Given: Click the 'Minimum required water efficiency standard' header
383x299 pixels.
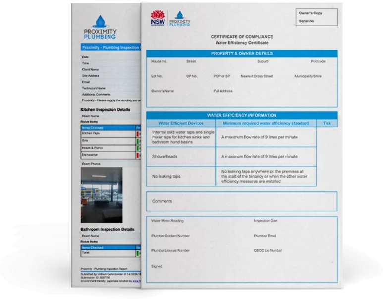Looking at the screenshot, I should point(266,123).
